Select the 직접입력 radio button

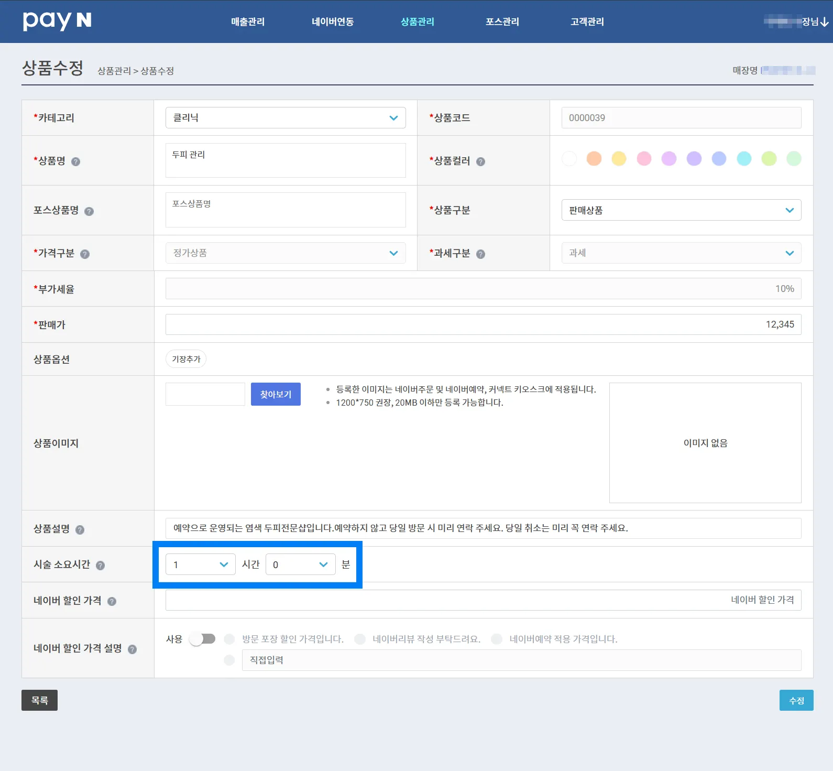(x=229, y=660)
